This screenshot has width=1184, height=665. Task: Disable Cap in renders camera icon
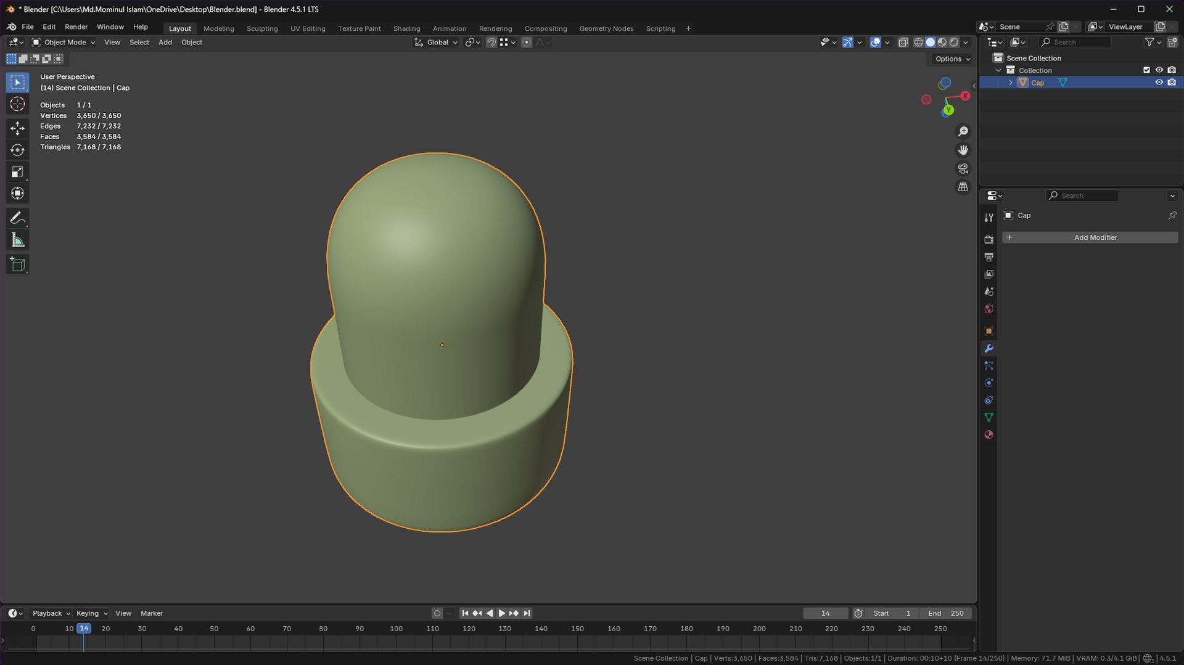coord(1172,82)
